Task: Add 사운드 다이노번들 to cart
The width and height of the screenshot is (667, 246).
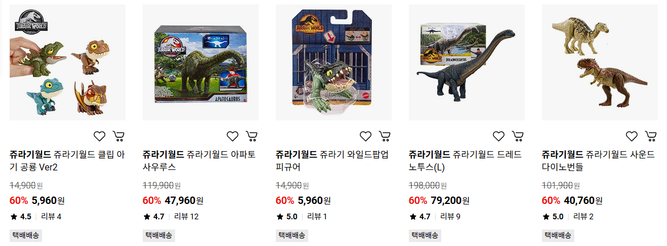Action: [x=651, y=136]
